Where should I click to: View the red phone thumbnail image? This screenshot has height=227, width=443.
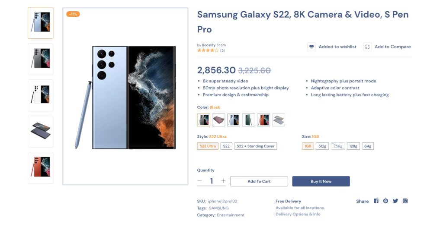tap(40, 168)
